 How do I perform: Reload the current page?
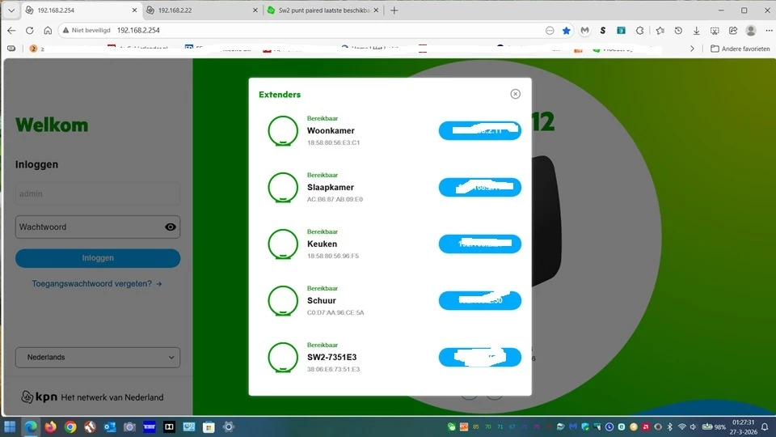30,30
